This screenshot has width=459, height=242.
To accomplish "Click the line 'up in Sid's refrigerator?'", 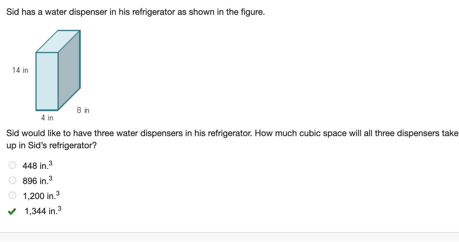I will pos(51,145).
